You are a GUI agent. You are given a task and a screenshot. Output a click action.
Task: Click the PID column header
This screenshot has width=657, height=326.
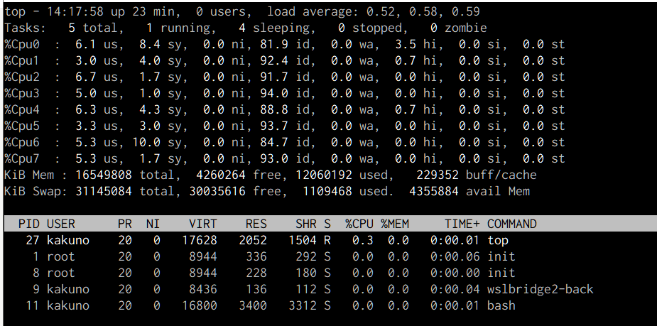[x=29, y=224]
